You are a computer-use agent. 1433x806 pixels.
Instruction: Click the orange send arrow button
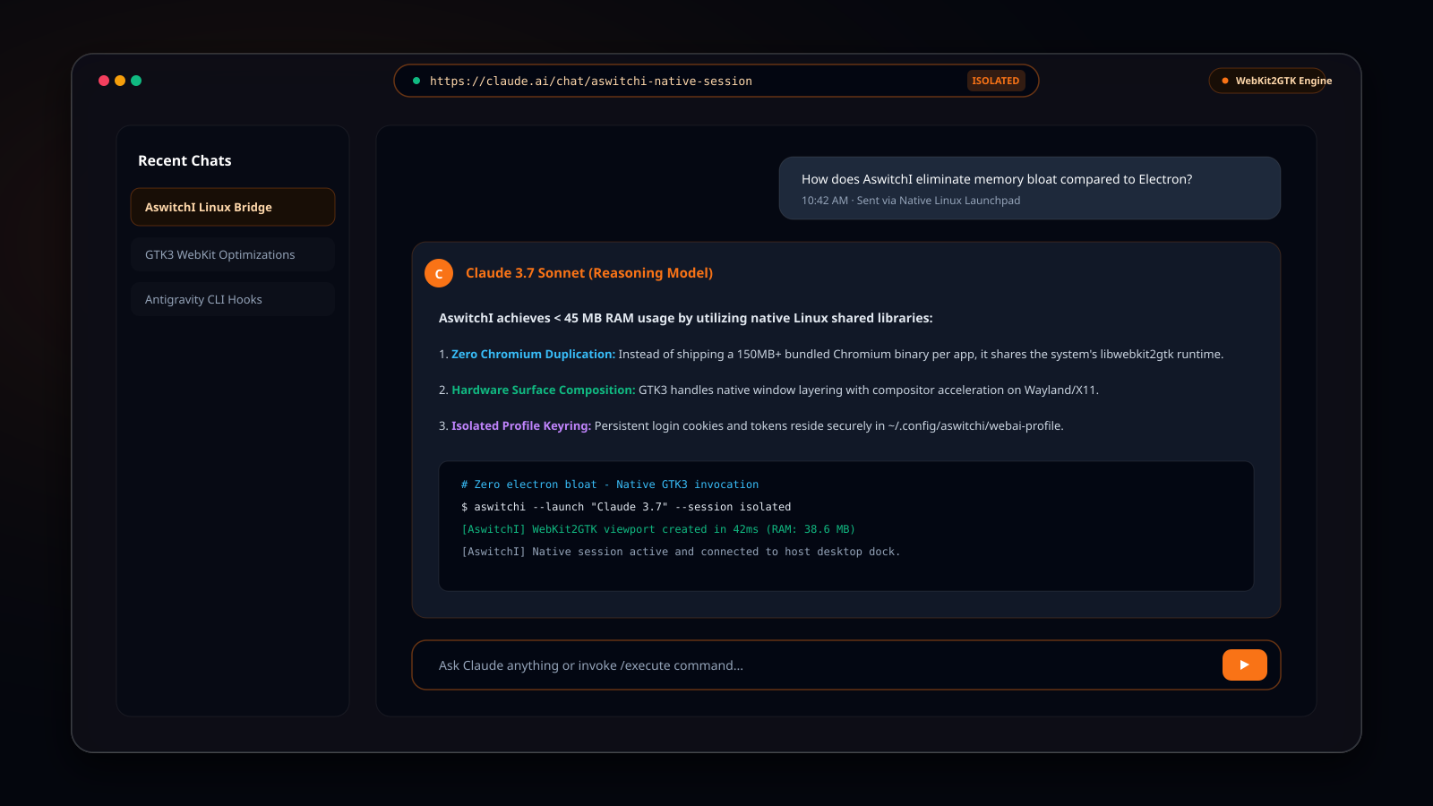1244,665
